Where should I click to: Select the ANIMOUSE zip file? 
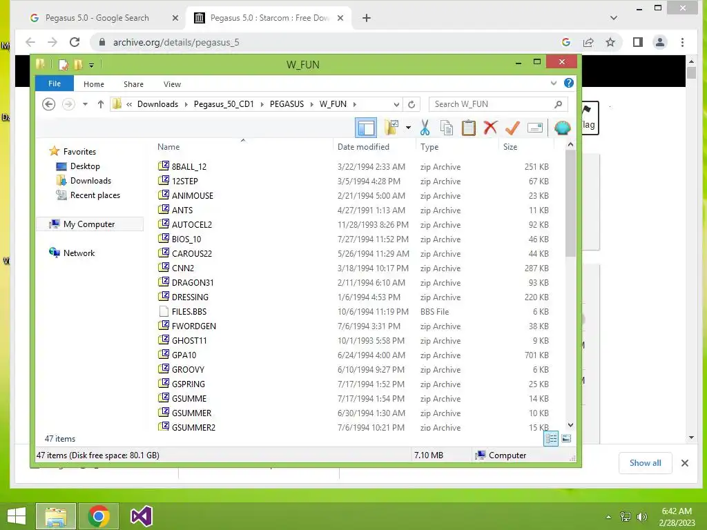coord(193,195)
